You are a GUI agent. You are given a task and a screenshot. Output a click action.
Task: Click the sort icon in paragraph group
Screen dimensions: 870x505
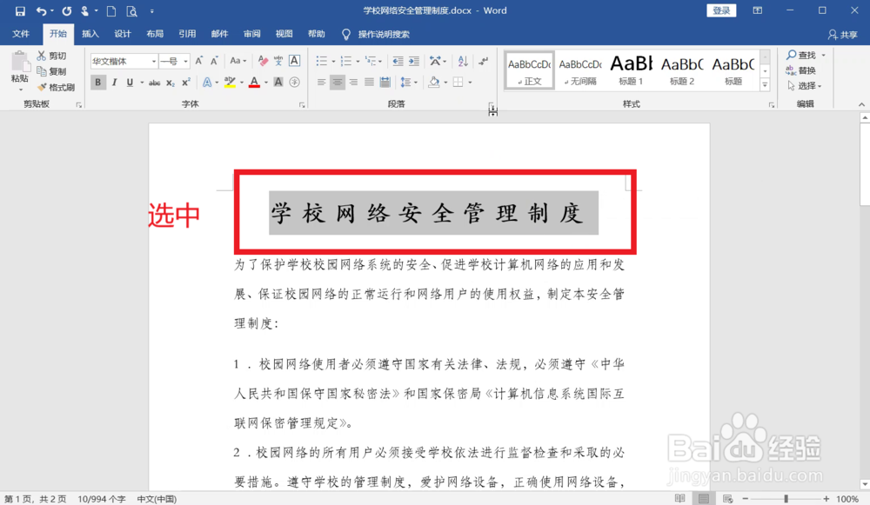click(x=462, y=62)
